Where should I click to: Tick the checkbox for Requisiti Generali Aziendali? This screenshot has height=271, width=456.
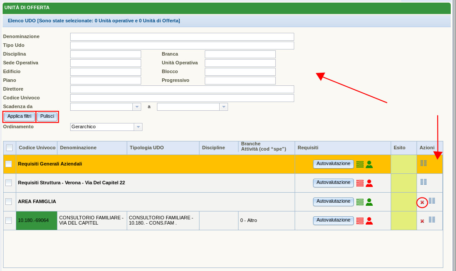[x=9, y=164]
